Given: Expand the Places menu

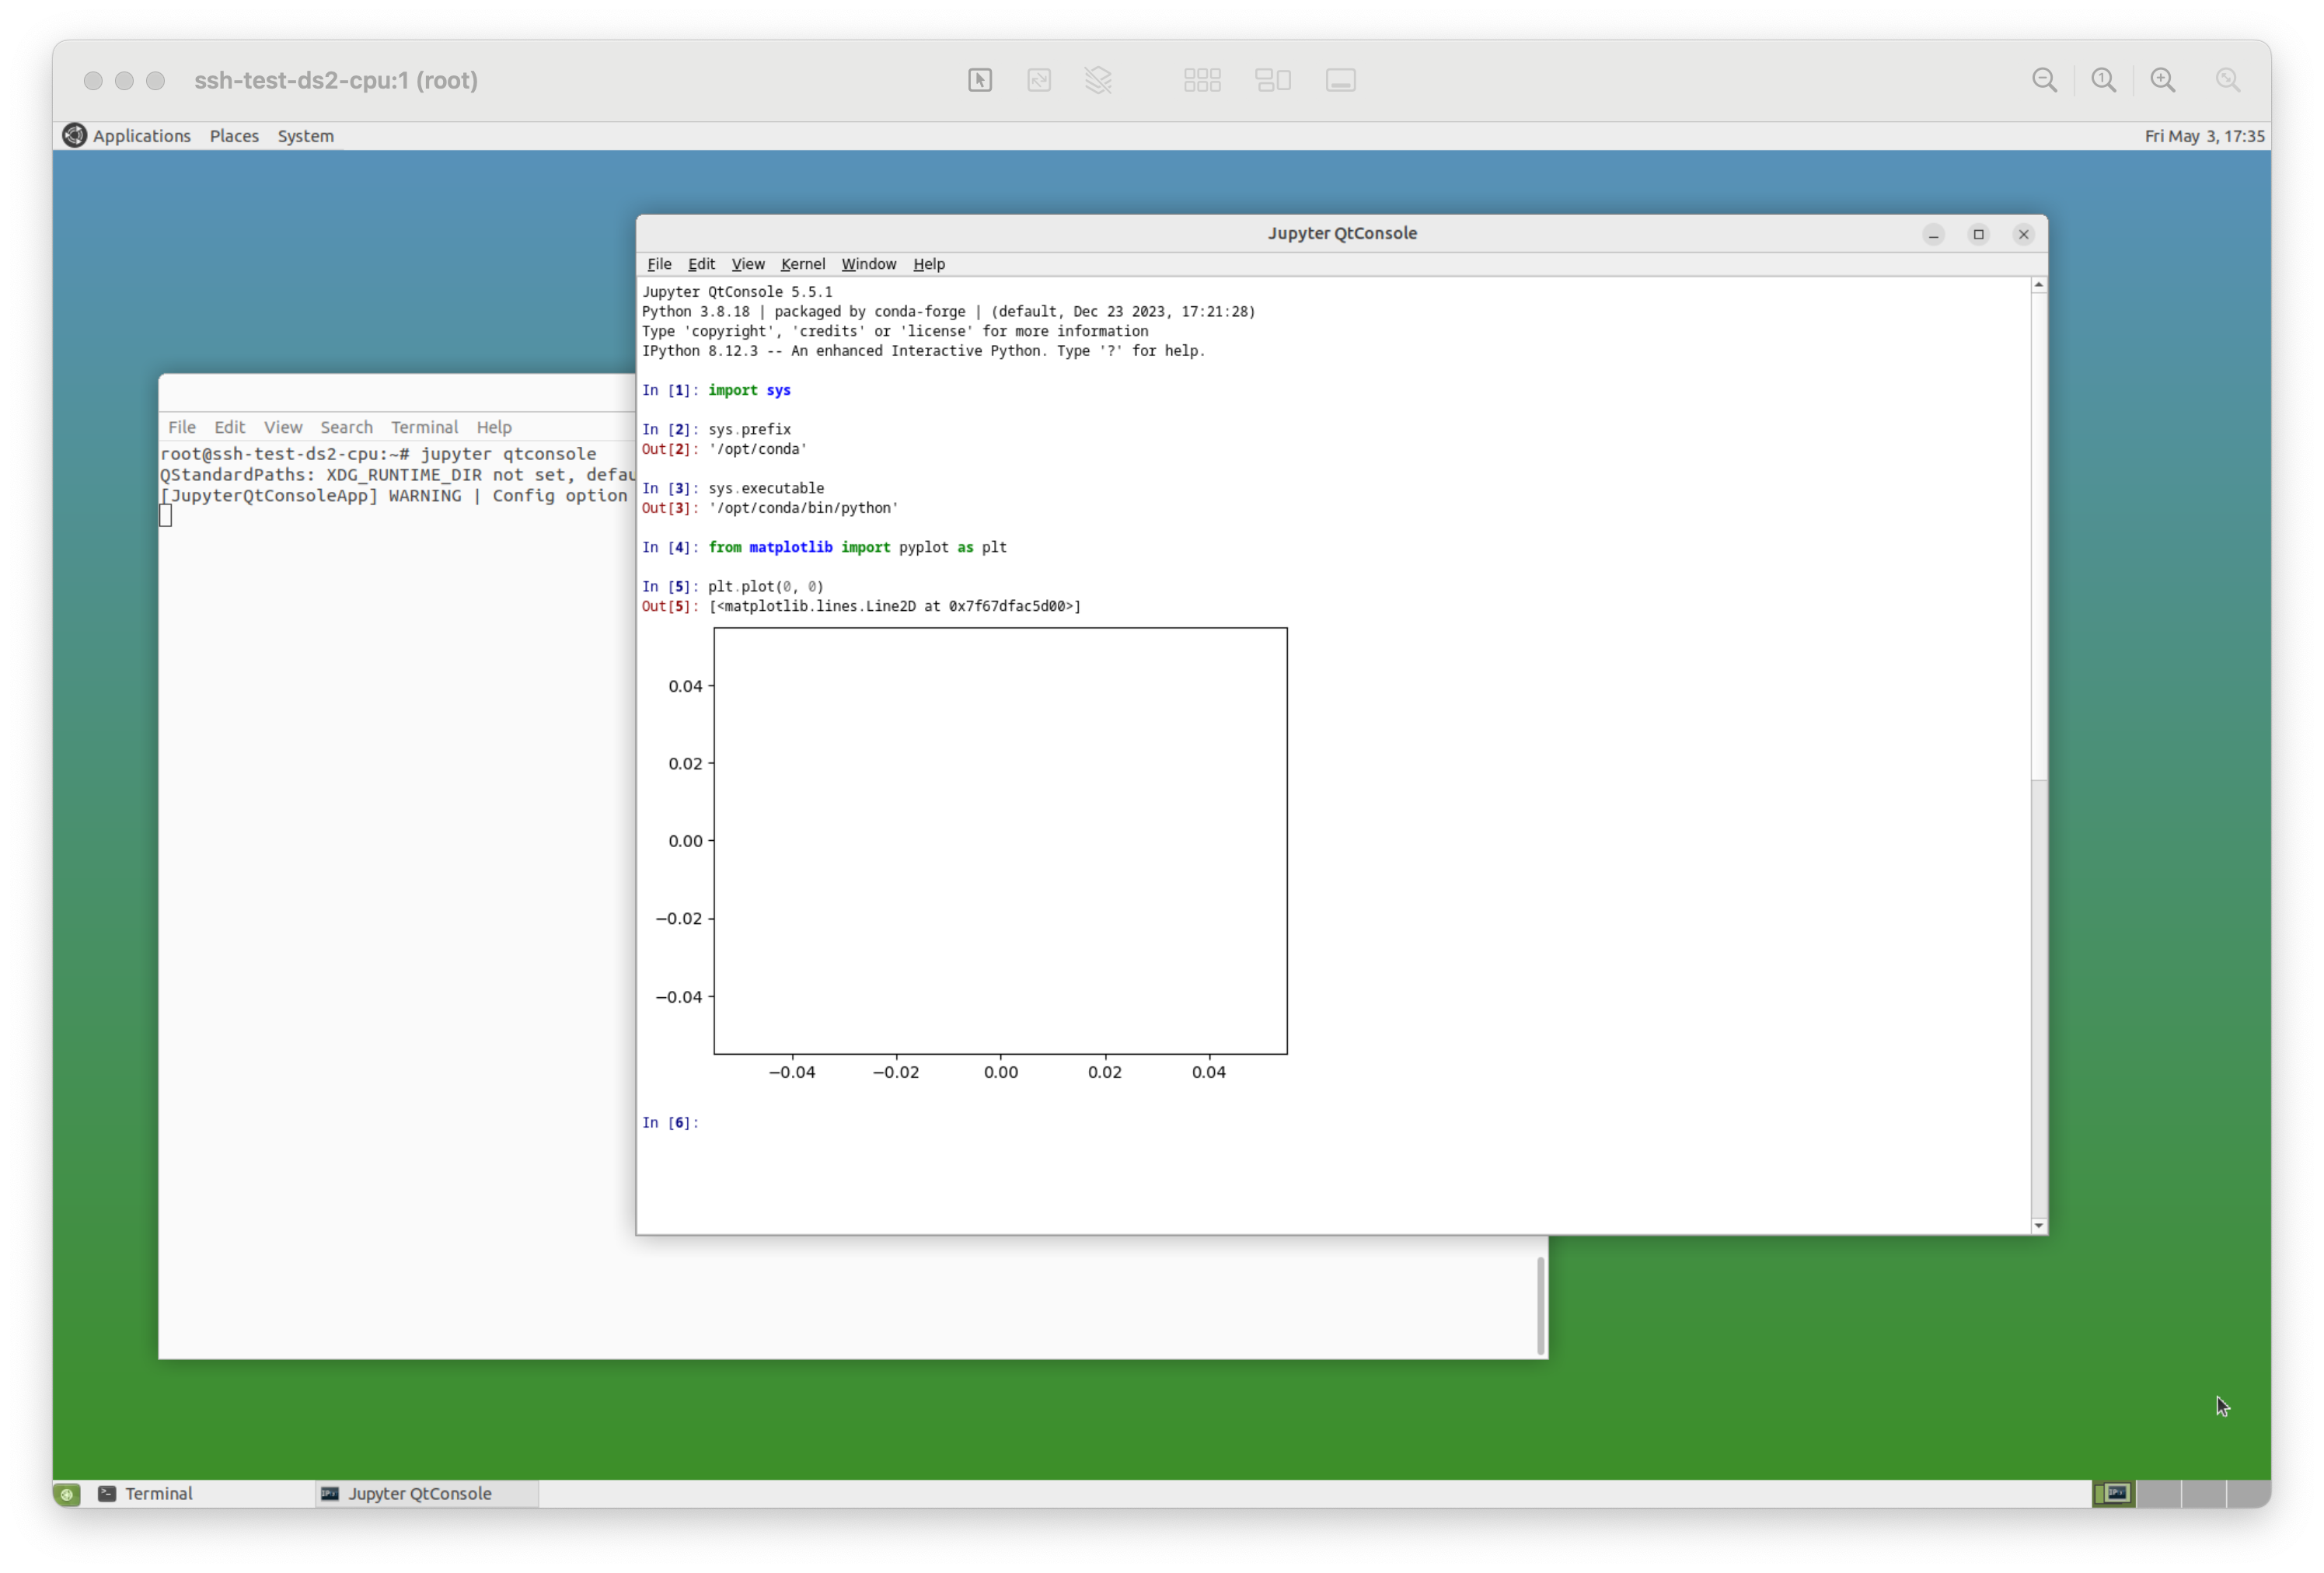Looking at the screenshot, I should (x=234, y=136).
